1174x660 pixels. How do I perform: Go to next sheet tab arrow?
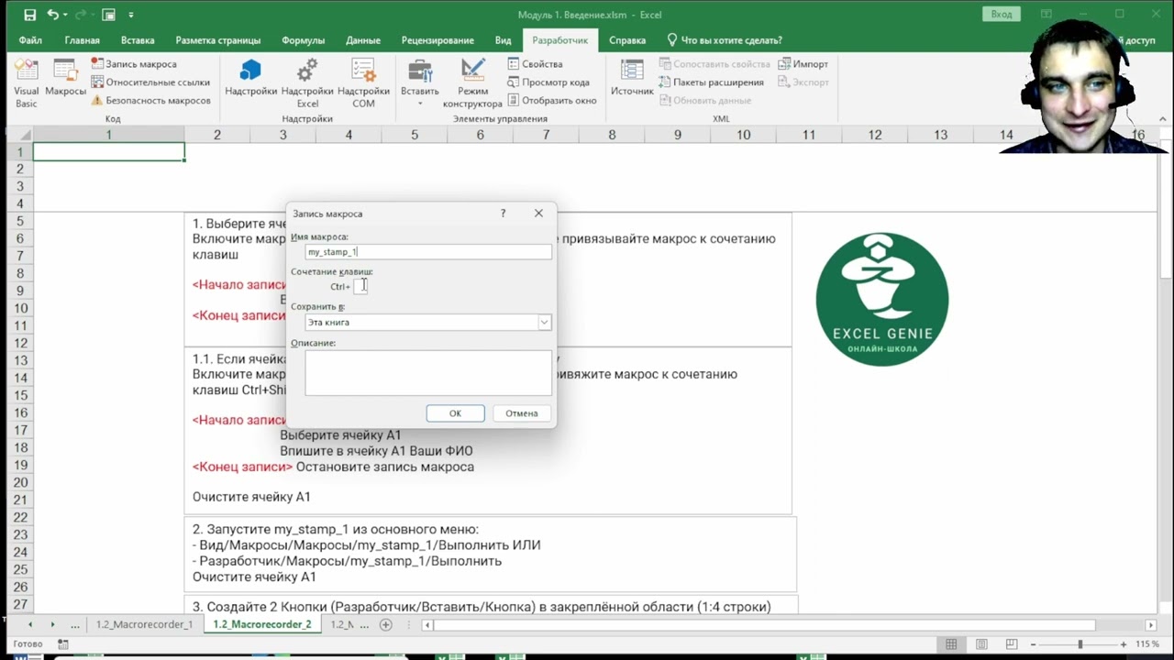click(52, 625)
